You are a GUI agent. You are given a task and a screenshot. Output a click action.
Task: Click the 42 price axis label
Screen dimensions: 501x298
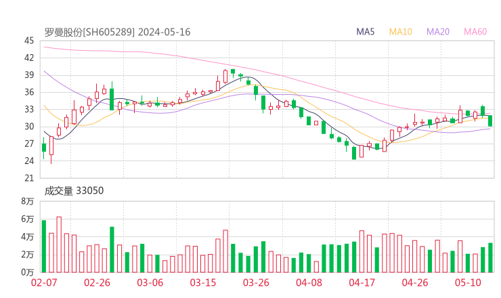click(x=29, y=58)
